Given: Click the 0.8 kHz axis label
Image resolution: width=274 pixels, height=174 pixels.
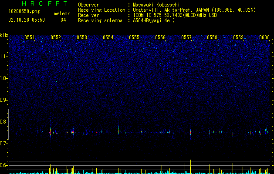Looking at the screenshot, I should 4,122.
